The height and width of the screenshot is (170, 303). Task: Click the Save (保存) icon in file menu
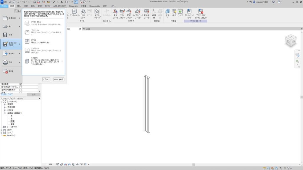(x=5, y=35)
